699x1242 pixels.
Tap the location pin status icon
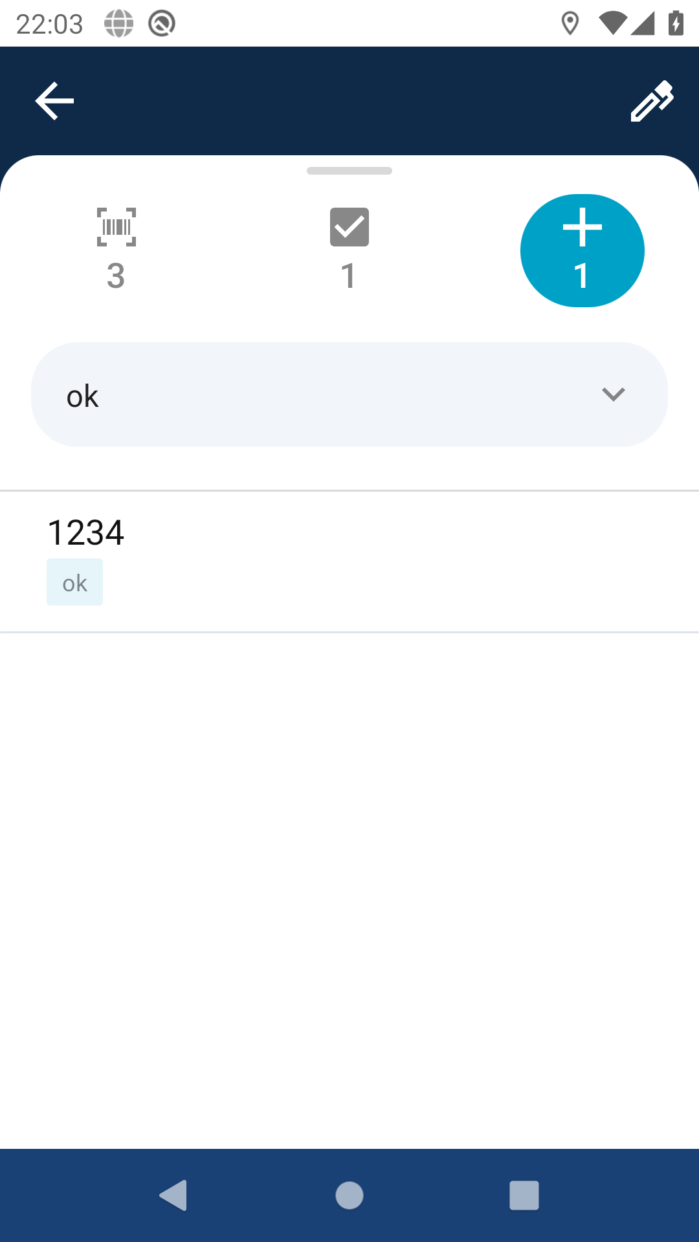(x=570, y=24)
